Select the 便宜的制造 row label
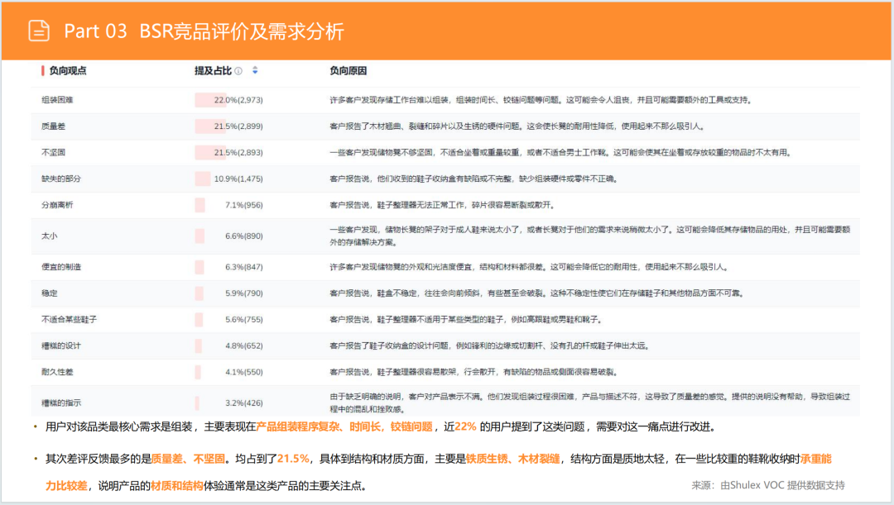Screen dimensions: 894x505 (61, 266)
